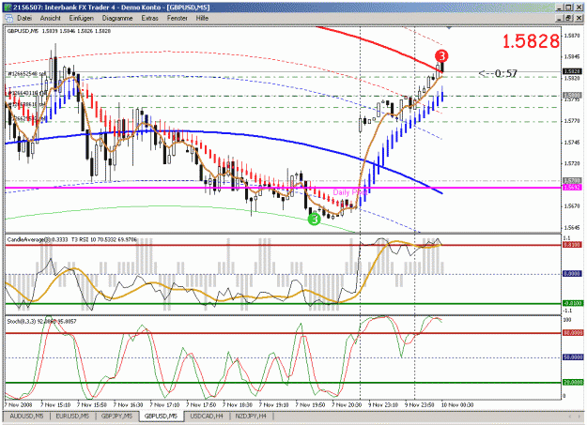Open the Datei menu
The image size is (587, 425).
(24, 18)
